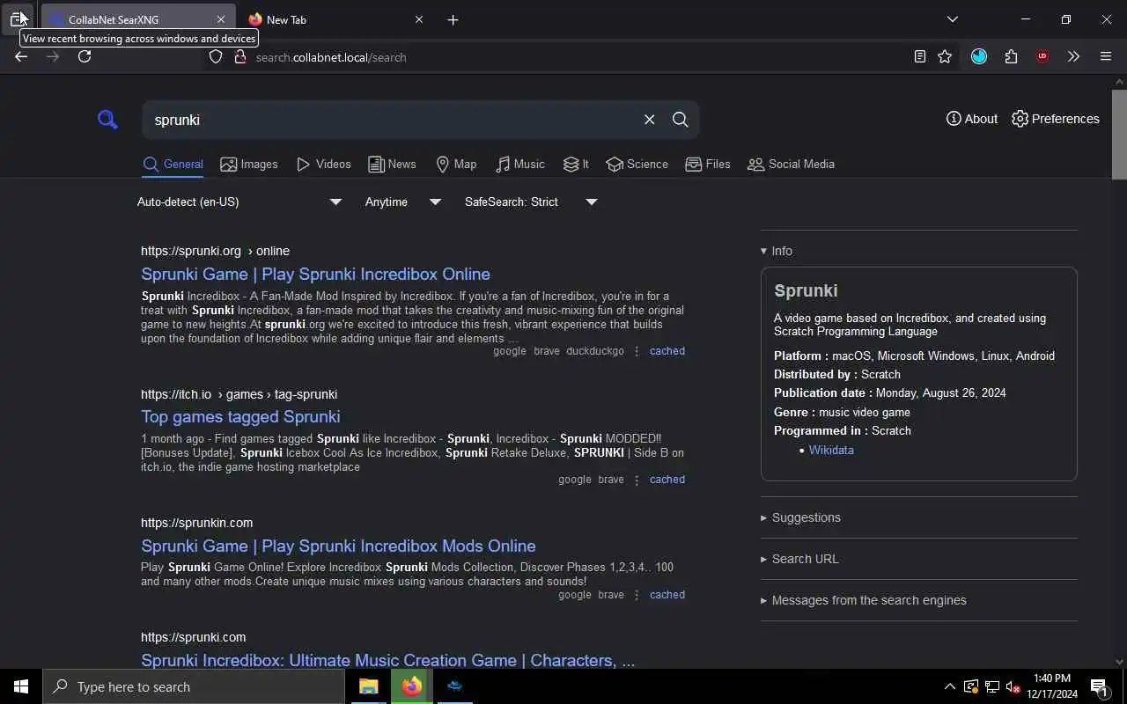Screen dimensions: 1127x704
Task: List all tabs dropdown arrow
Action: pyautogui.click(x=953, y=19)
